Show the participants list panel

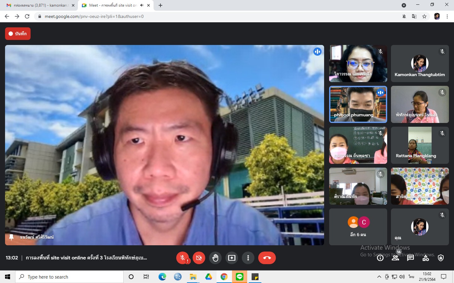coord(395,258)
